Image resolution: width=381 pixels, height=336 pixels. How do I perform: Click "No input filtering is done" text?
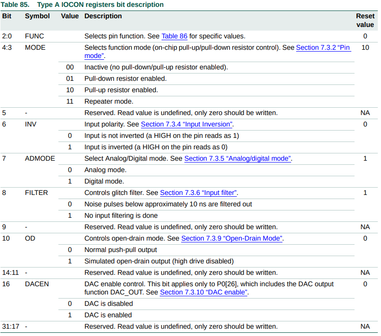point(121,216)
